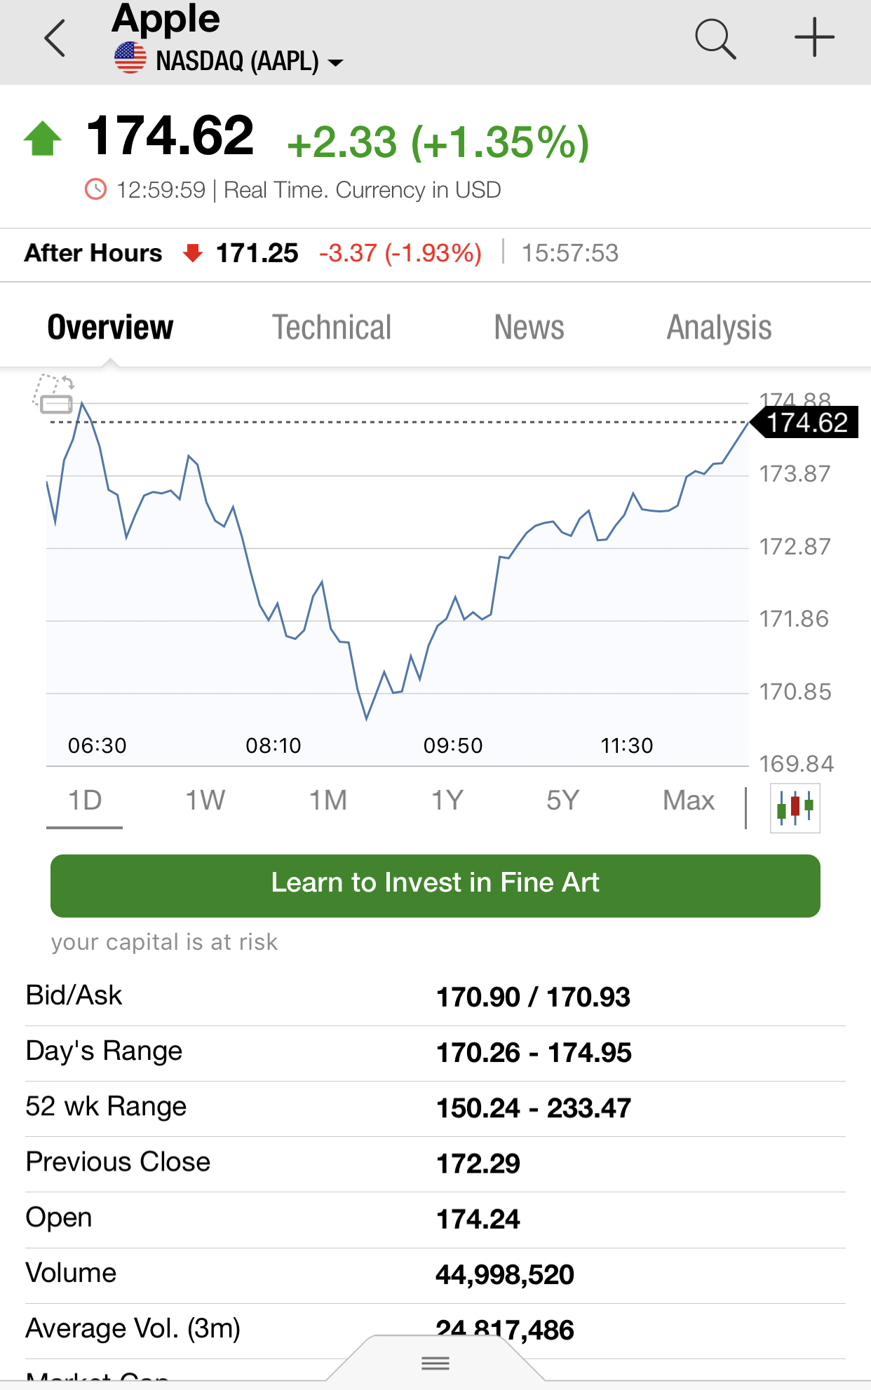Select the 5Y chart timeframe

pos(562,800)
